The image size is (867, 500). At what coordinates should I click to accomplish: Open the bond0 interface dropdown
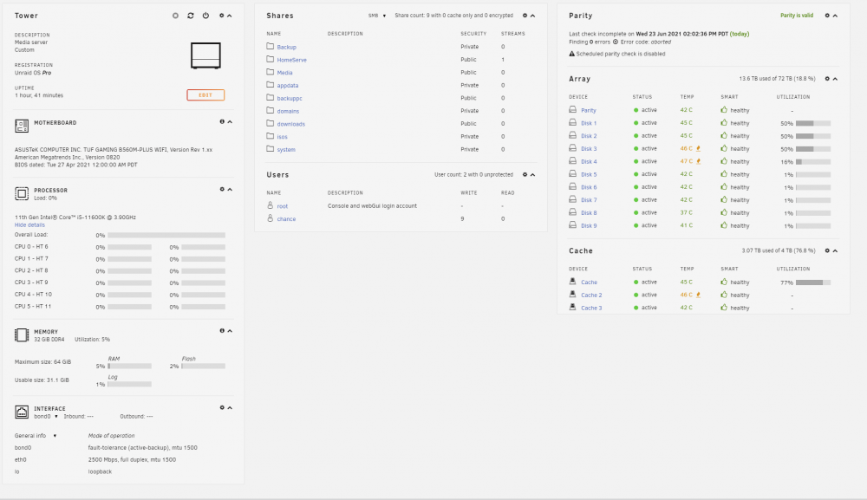click(x=46, y=416)
